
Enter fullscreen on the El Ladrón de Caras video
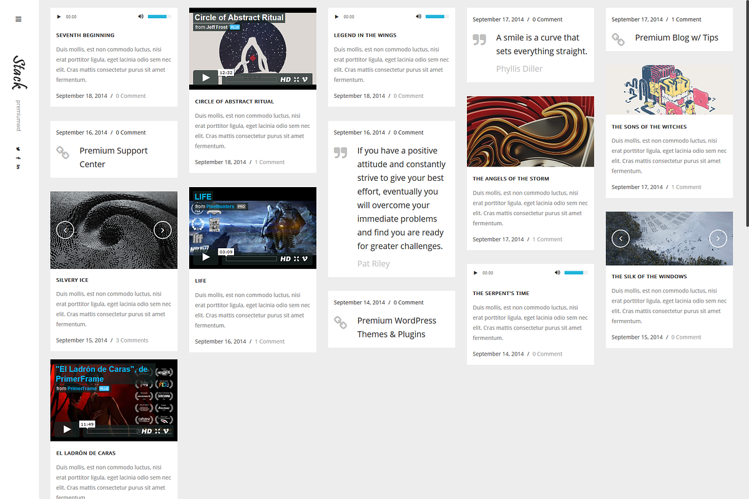158,431
